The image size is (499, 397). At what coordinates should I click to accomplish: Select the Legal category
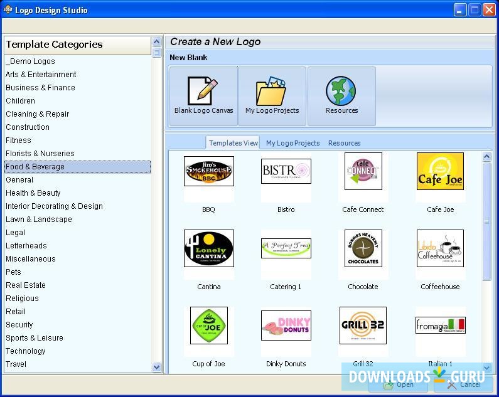77,233
